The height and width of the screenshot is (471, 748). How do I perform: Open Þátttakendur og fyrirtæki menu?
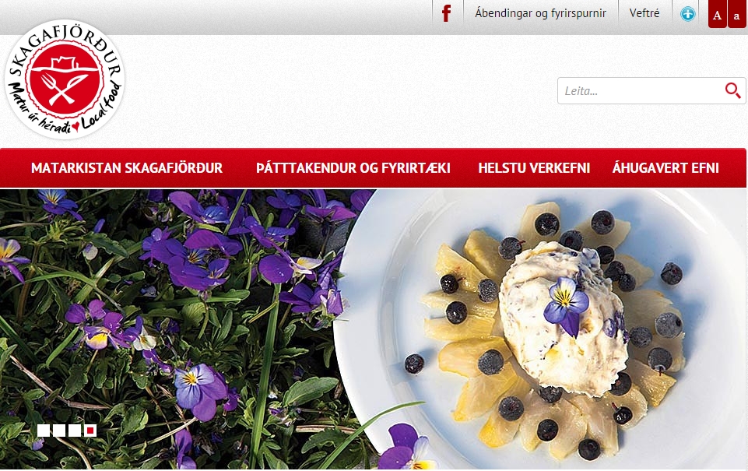click(x=353, y=168)
